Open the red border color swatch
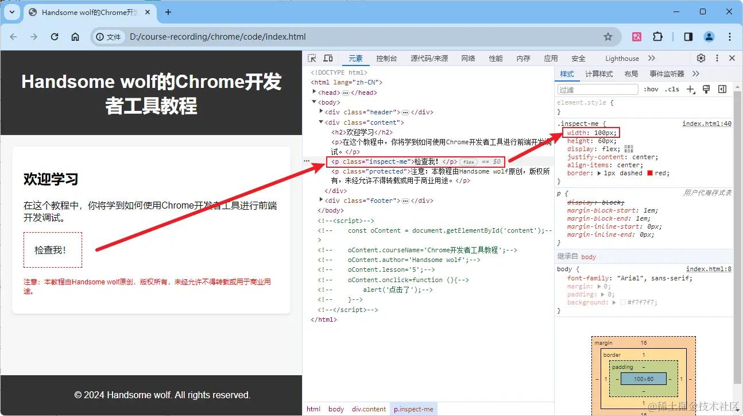The height and width of the screenshot is (416, 743). 650,173
